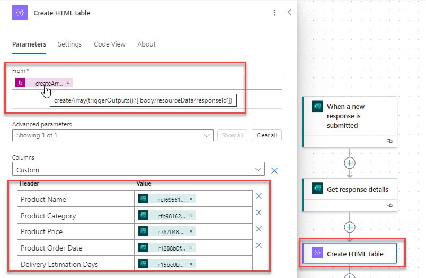426x278 pixels.
Task: Remove the r15be0b token with its x
Action: pyautogui.click(x=191, y=264)
